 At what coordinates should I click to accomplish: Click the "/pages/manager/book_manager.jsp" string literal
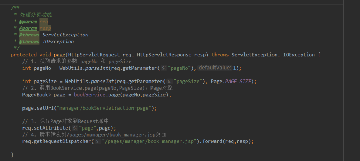[149, 141]
